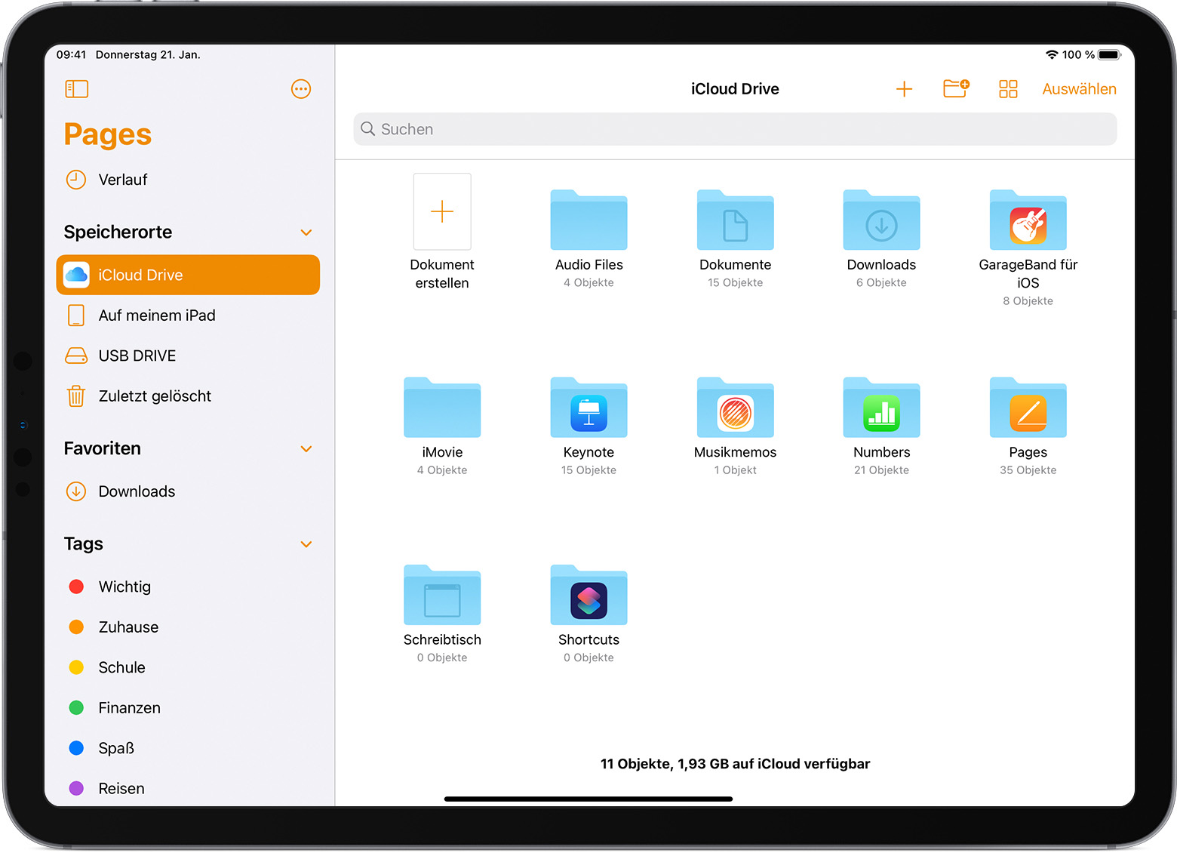Filter by red Wichtig tag
This screenshot has width=1177, height=853.
(188, 587)
